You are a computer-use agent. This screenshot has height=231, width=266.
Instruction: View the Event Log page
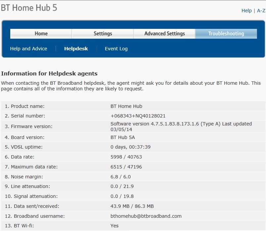coord(116,49)
